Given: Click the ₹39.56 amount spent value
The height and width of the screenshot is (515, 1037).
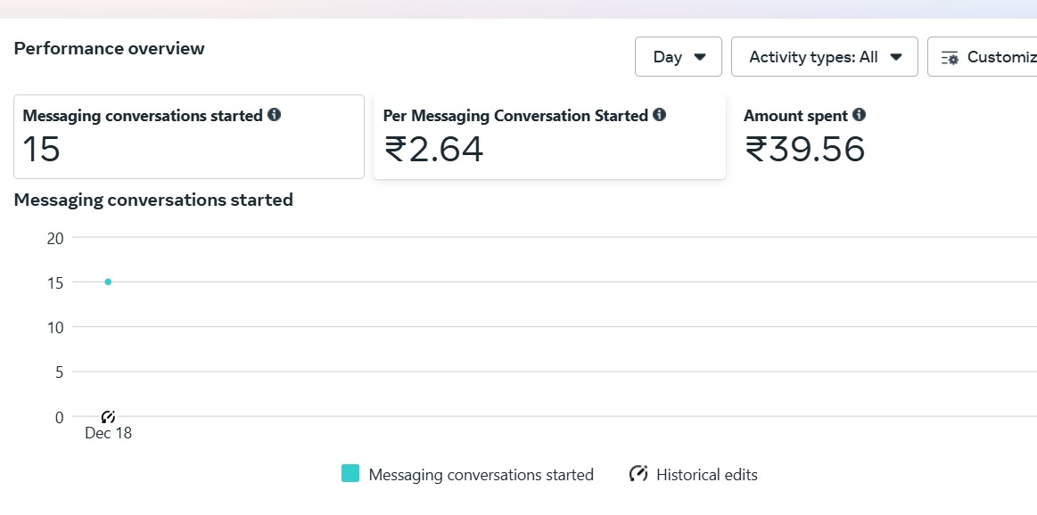Looking at the screenshot, I should click(x=805, y=149).
